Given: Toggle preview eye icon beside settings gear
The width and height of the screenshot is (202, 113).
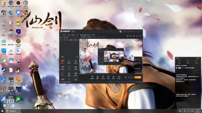Looking at the screenshot, I should (129, 77).
